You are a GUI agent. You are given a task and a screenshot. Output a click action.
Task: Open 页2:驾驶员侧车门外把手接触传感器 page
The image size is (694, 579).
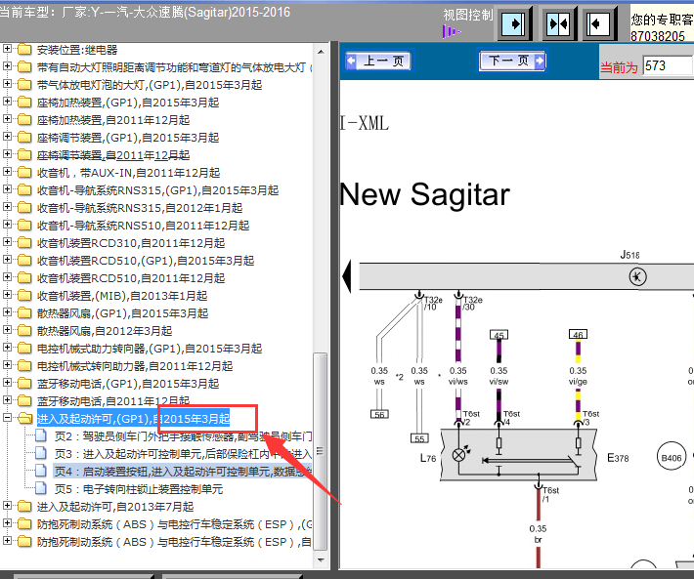tap(183, 436)
